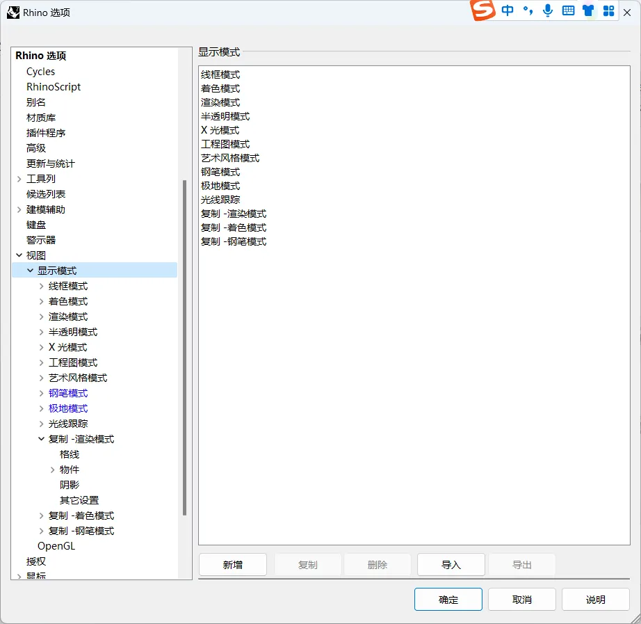Expand X 光模式 in the tree

(41, 347)
